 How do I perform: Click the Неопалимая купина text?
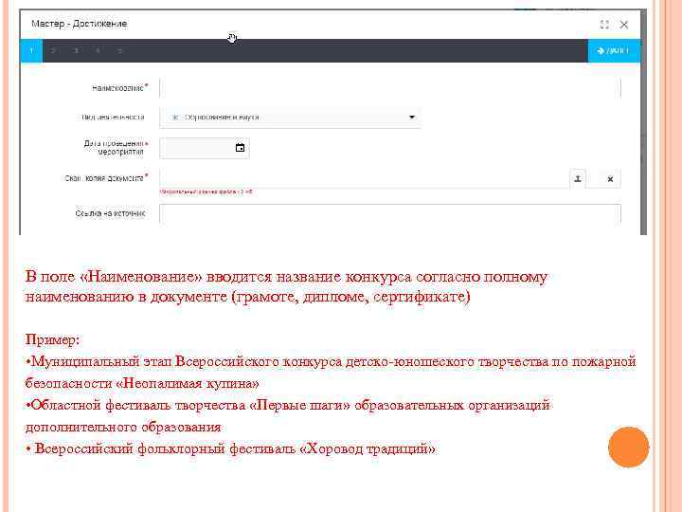[188, 384]
